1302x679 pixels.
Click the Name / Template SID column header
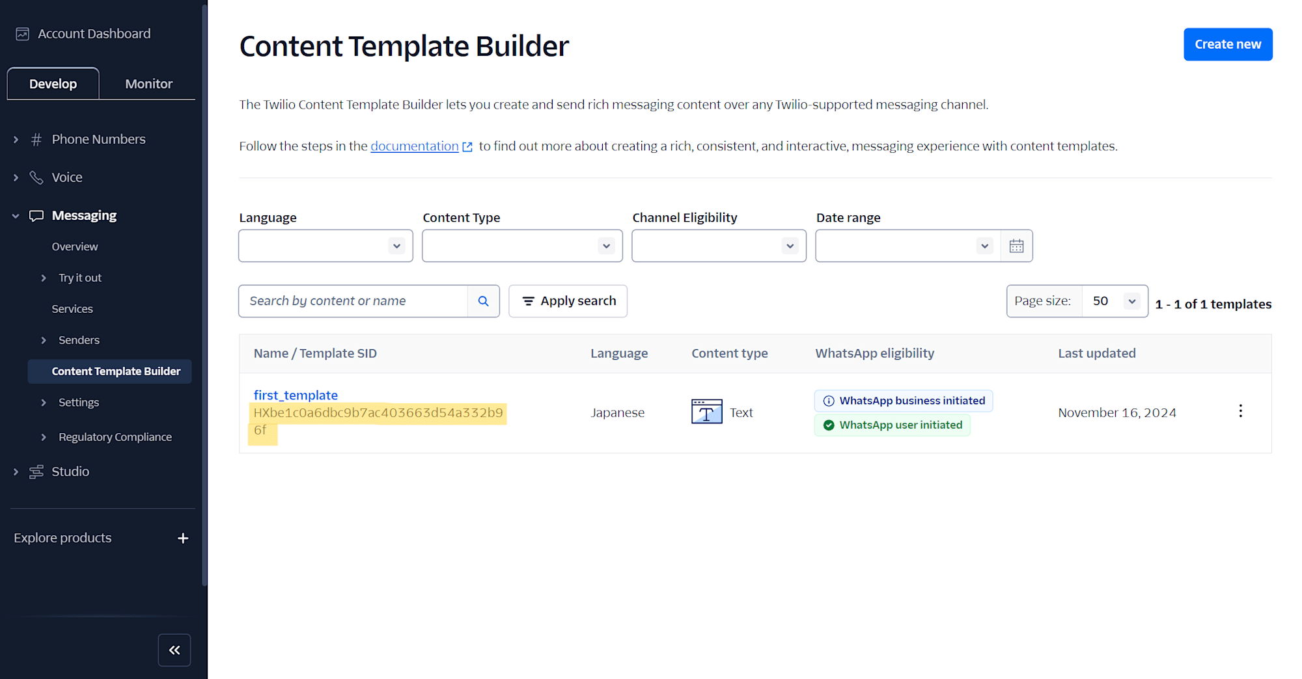coord(315,354)
